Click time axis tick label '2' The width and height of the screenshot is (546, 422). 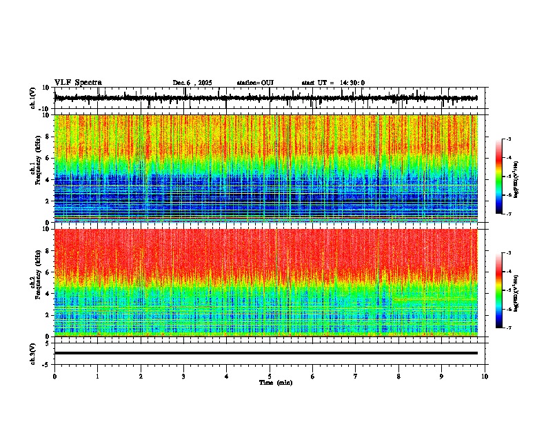[x=141, y=376]
